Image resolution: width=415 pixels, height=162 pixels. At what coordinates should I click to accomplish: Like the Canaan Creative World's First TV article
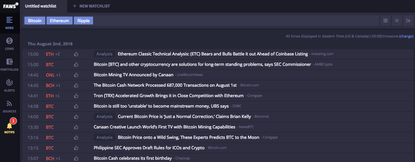[76, 127]
